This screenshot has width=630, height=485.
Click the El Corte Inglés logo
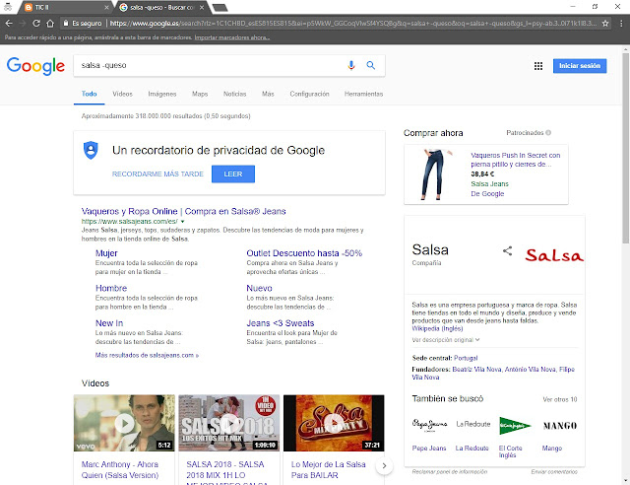point(515,426)
